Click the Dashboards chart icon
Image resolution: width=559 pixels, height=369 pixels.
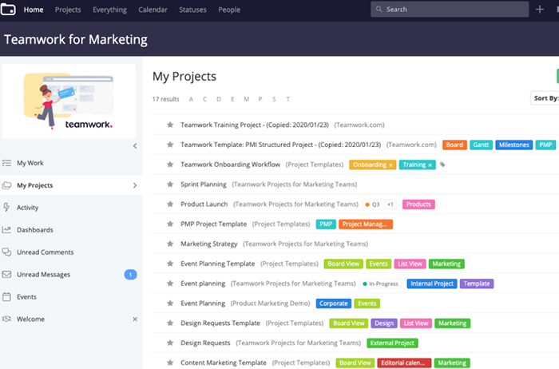point(6,229)
